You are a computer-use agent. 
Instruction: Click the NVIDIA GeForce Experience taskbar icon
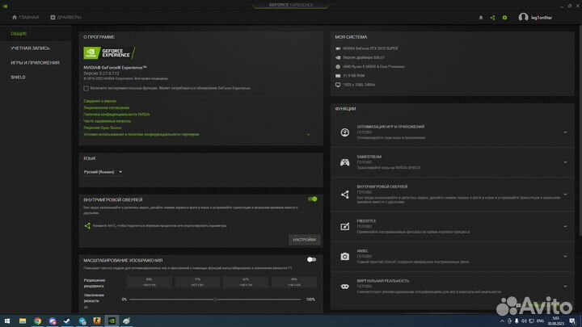click(x=112, y=321)
